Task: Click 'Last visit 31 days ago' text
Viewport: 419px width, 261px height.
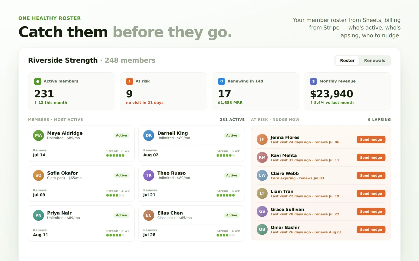Action: pyautogui.click(x=291, y=160)
